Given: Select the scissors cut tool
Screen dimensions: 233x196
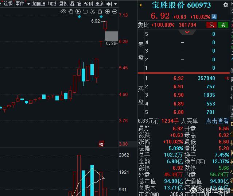Looking at the screenshot, I should (93, 11).
